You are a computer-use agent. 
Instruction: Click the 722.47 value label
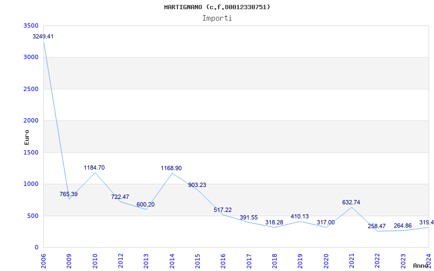pos(120,197)
